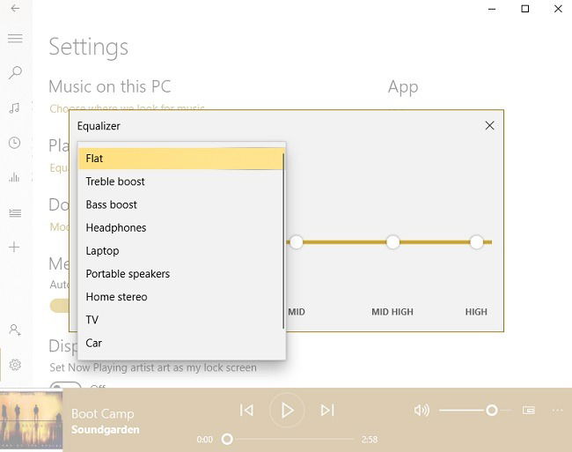Screen dimensions: 572x452
Task: Pick the Home stereo preset
Action: [180, 297]
